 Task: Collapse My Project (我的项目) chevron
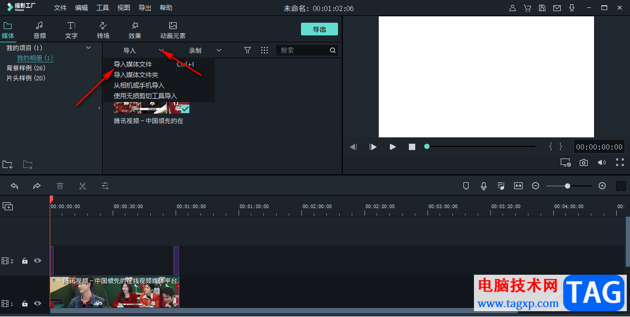[x=88, y=48]
